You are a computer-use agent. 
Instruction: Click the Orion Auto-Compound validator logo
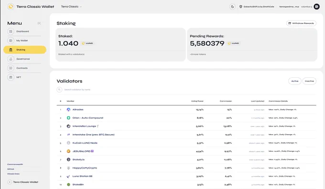(68, 118)
